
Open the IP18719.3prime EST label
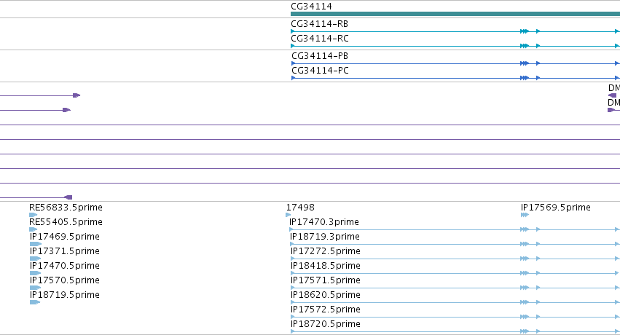click(x=325, y=237)
